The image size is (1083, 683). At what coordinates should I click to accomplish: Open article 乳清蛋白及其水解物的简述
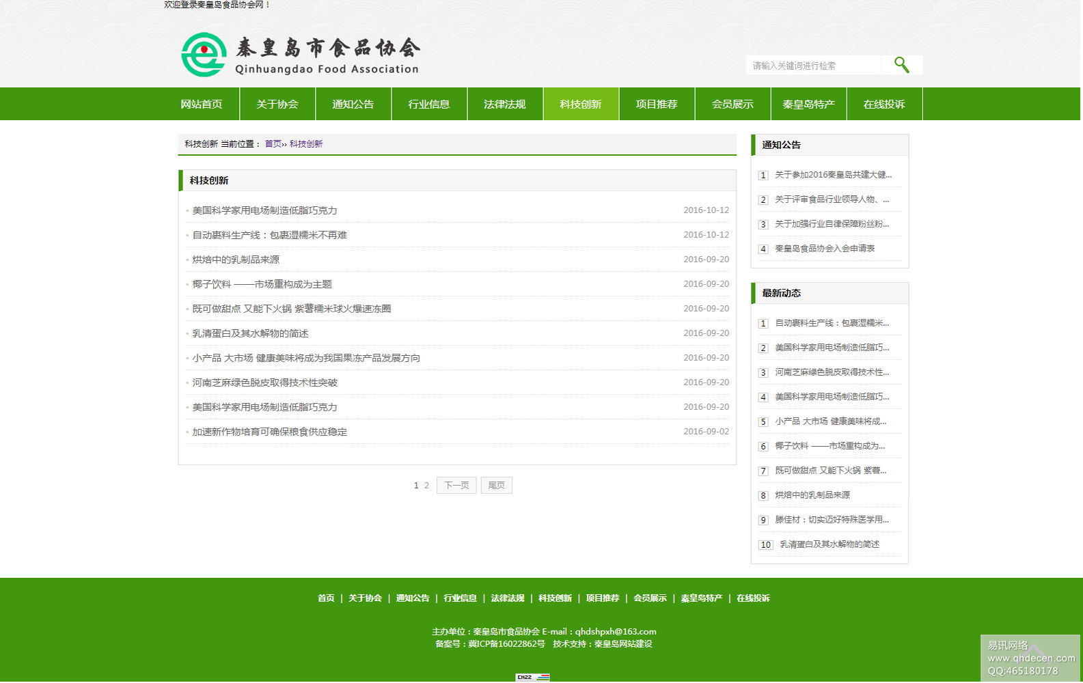coord(250,333)
